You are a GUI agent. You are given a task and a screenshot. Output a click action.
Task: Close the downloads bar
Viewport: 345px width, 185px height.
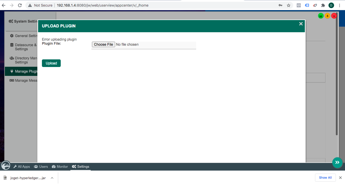(x=340, y=178)
